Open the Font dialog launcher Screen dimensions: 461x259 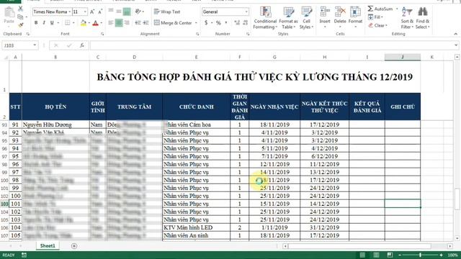pyautogui.click(x=102, y=34)
